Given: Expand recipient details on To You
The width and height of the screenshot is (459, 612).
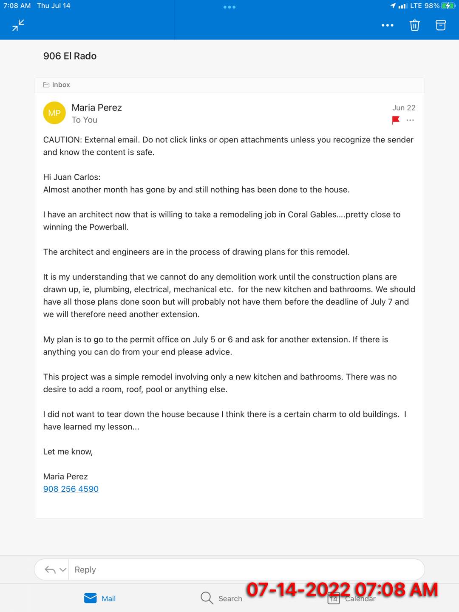Looking at the screenshot, I should (85, 120).
